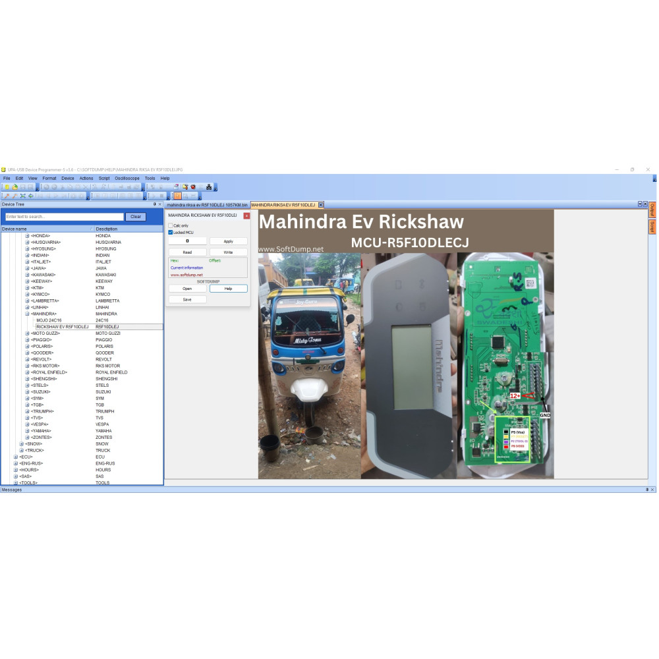The image size is (659, 659).
Task: Expand the HONDA tree node
Action: (x=27, y=236)
